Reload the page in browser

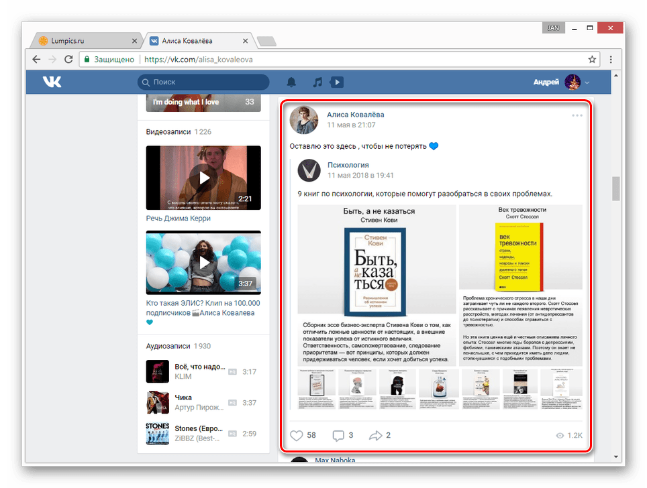pyautogui.click(x=68, y=59)
